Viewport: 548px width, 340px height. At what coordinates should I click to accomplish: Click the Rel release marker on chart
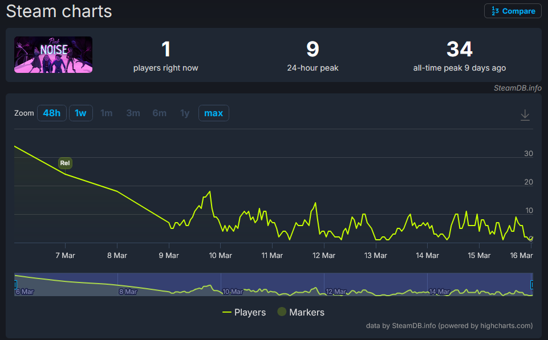(65, 163)
